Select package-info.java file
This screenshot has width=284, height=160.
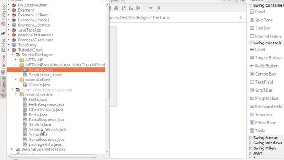(45, 144)
